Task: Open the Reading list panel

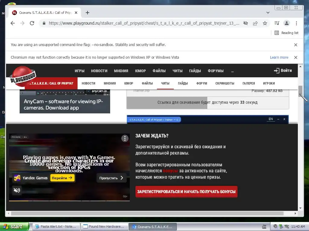Action: (x=286, y=33)
